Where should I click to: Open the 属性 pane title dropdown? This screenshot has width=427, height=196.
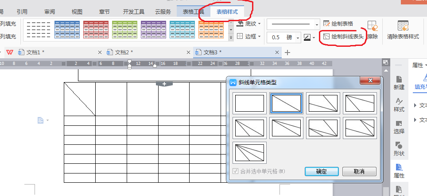click(425, 65)
